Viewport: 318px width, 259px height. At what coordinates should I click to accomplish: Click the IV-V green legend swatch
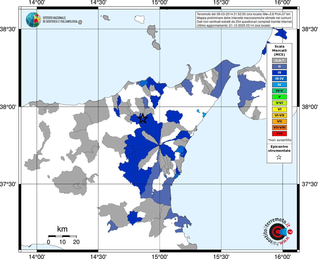coord(279,91)
